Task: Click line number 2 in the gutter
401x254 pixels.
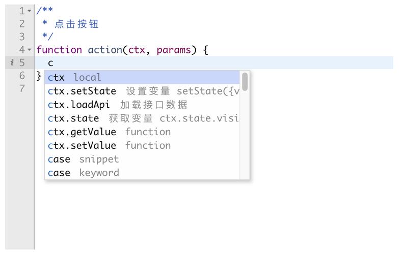Action: (22, 24)
